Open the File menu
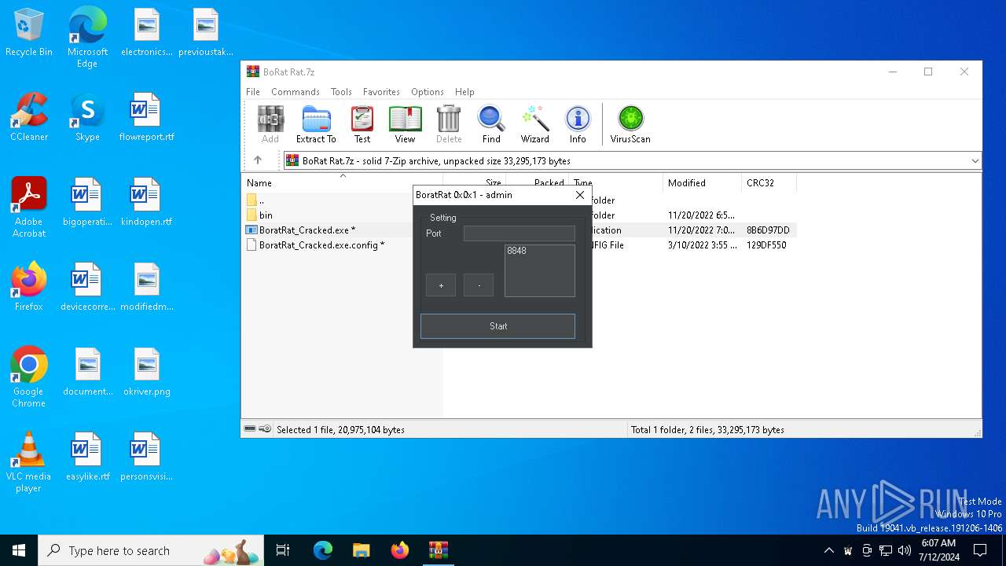Viewport: 1006px width, 566px height. [253, 92]
